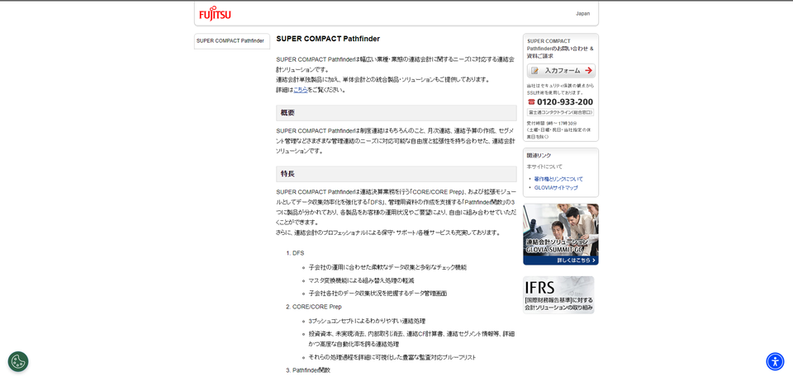This screenshot has width=793, height=376.
Task: Click the 概要 section heading
Action: click(x=288, y=113)
